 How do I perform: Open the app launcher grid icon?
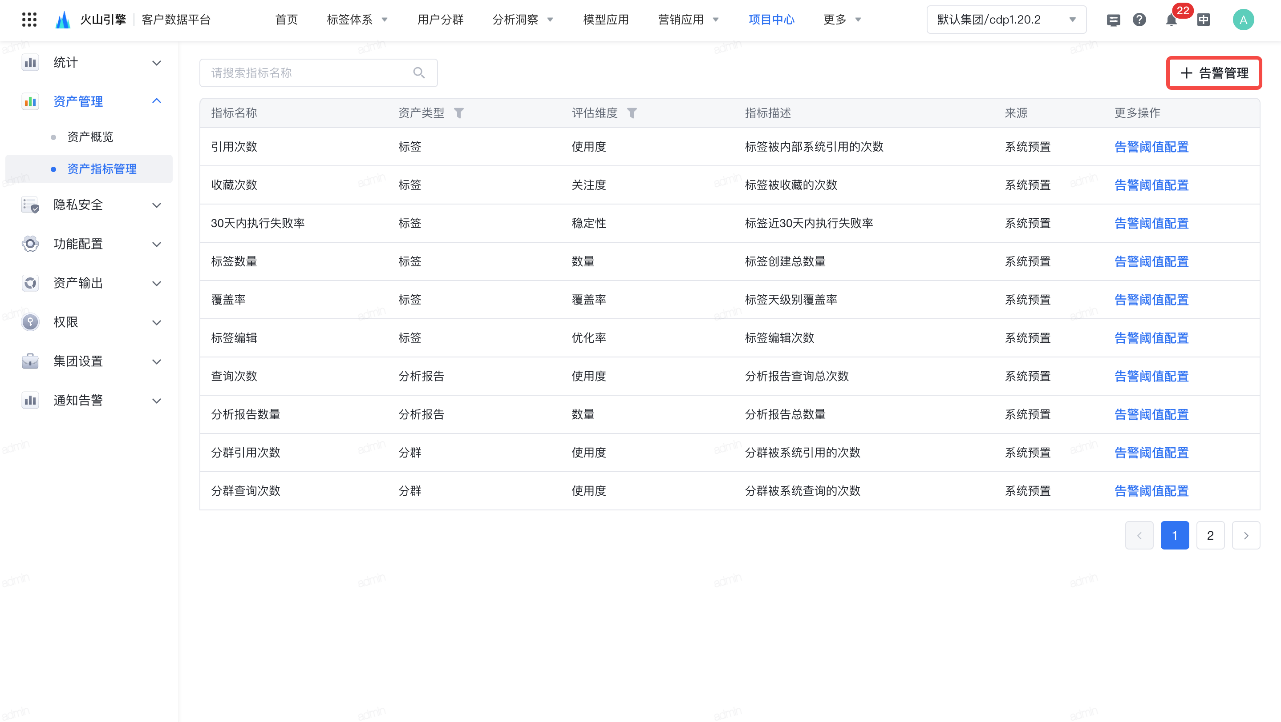(29, 20)
